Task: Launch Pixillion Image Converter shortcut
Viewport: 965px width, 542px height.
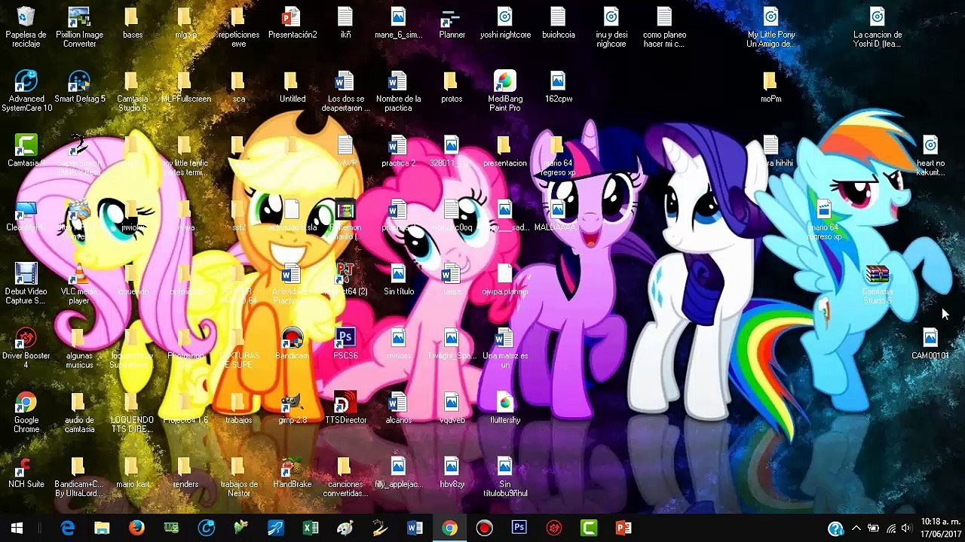Action: 79,27
